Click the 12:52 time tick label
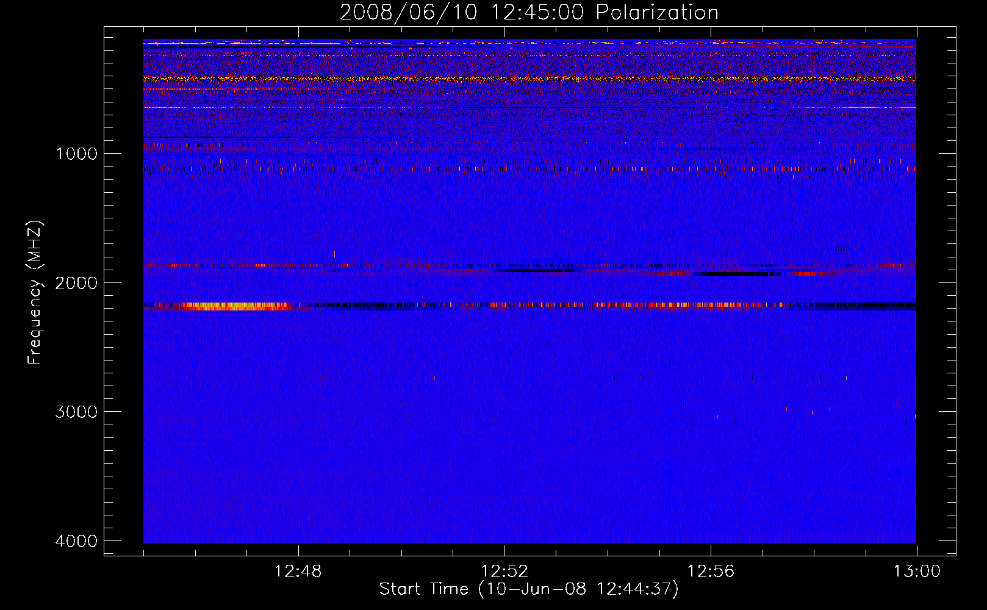The image size is (987, 610). [504, 572]
